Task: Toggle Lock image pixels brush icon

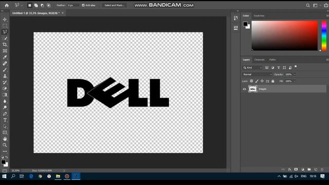Action: pyautogui.click(x=257, y=81)
